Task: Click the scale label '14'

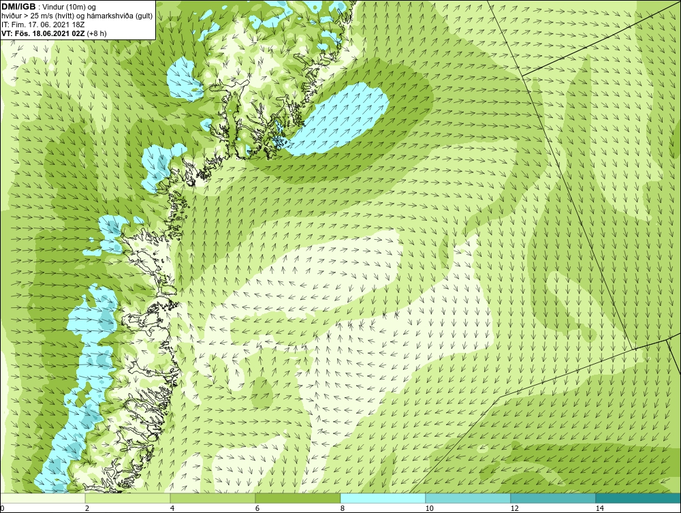Action: point(600,509)
